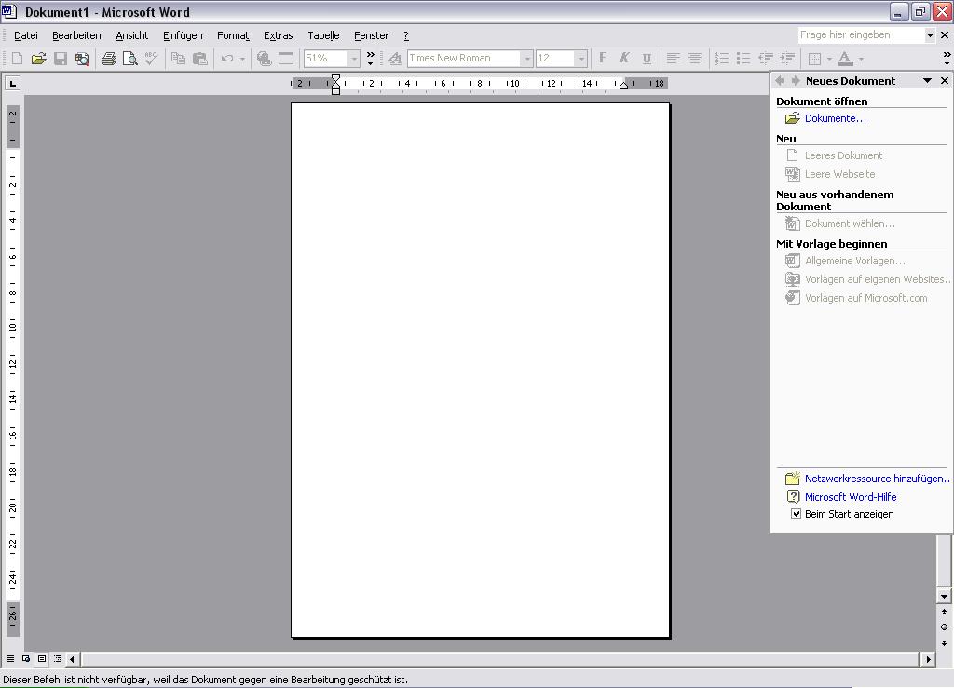Open the Tabelle menu
The height and width of the screenshot is (688, 954).
tap(323, 35)
